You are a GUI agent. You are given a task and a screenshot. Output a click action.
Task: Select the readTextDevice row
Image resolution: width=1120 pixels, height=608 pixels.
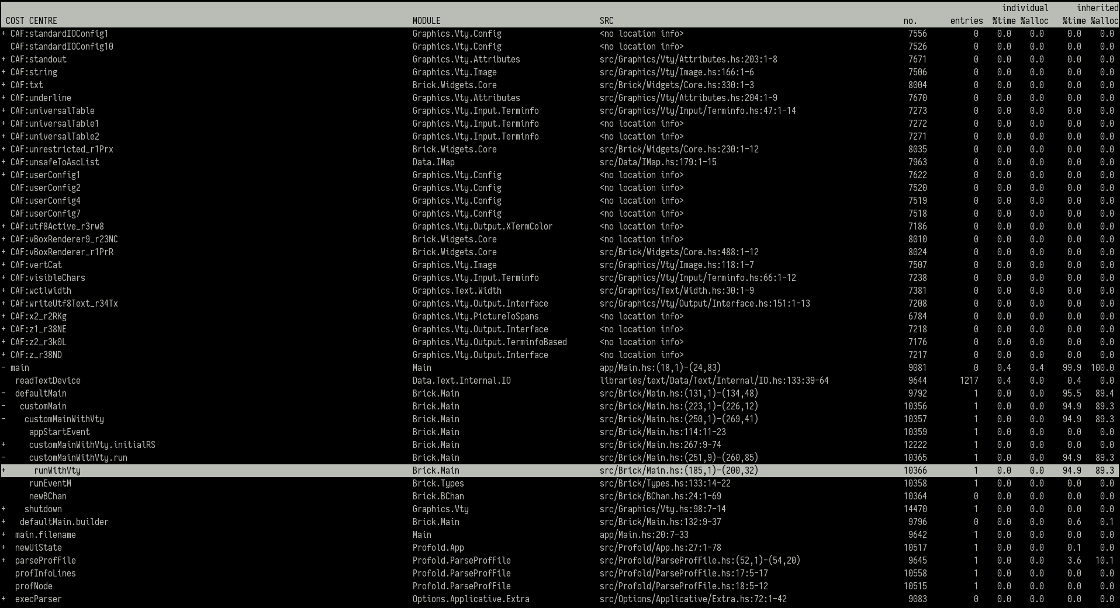48,381
